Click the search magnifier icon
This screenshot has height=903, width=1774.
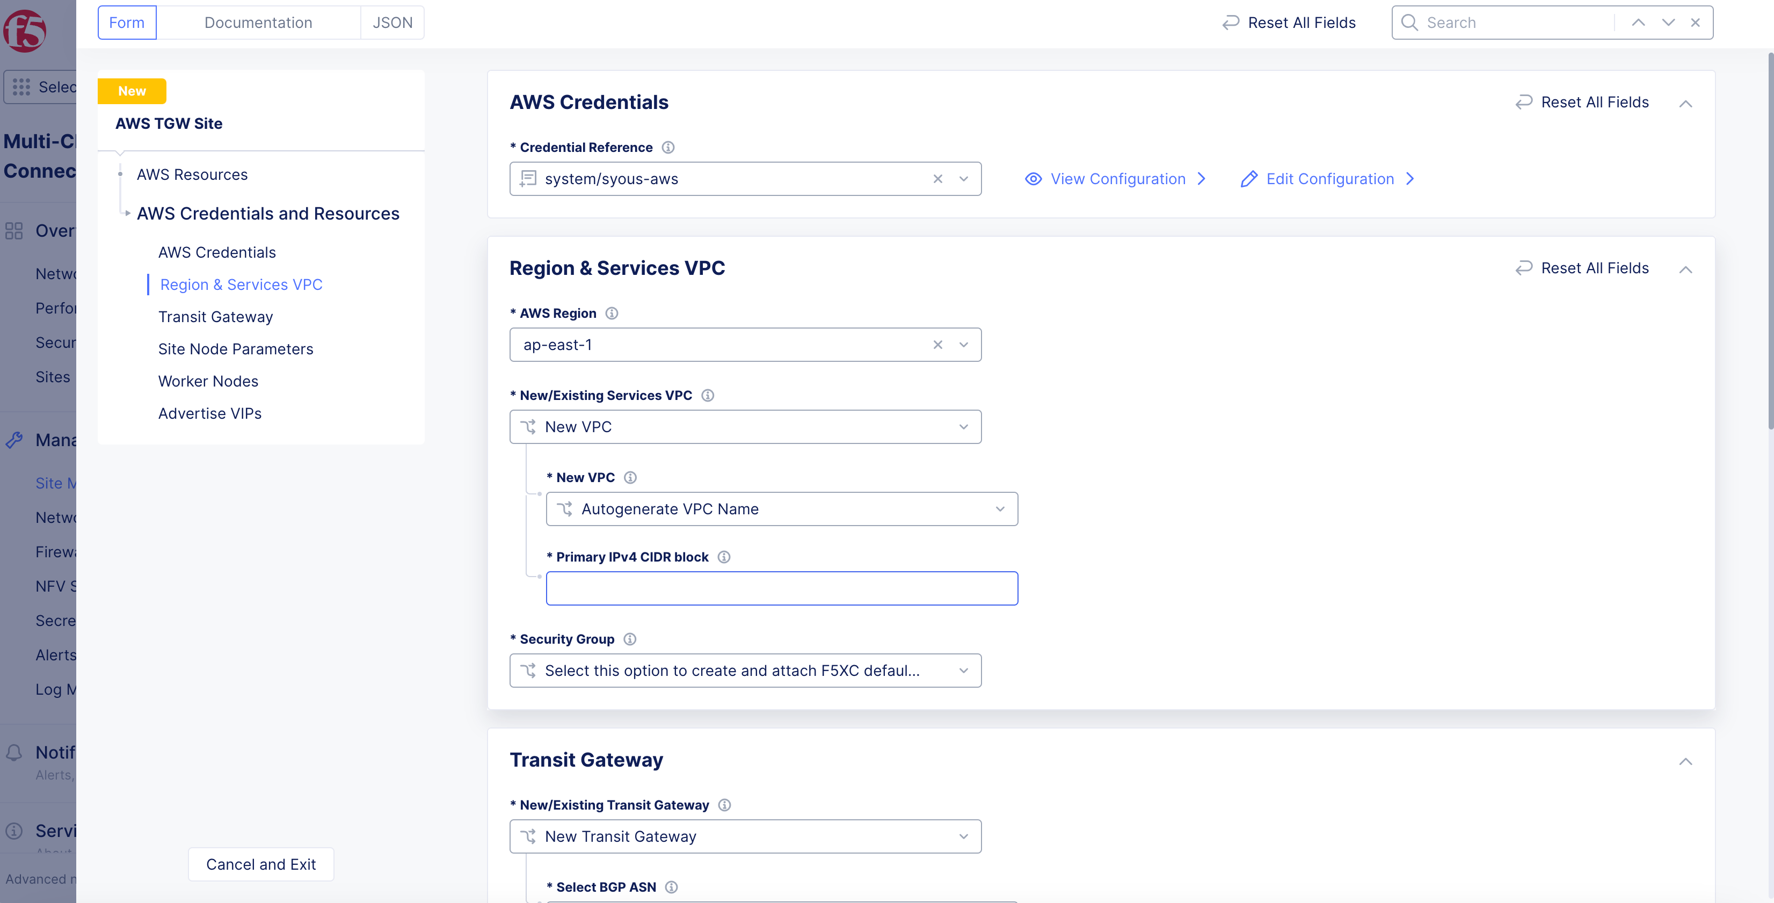pos(1409,22)
